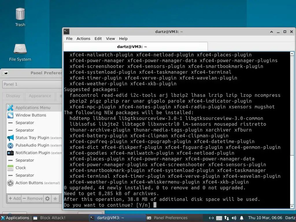Open the Panel 1 selector dropdown

pos(32,84)
